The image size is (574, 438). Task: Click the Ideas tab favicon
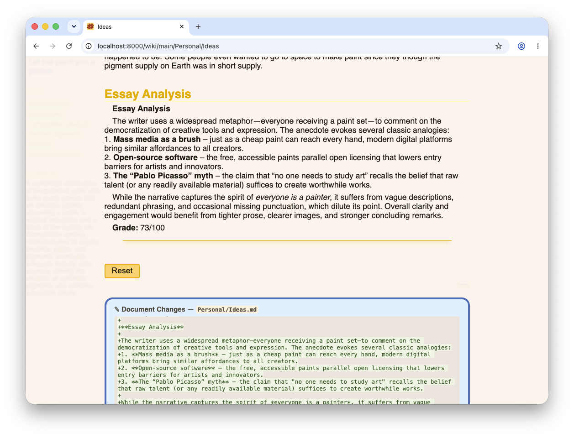click(x=90, y=26)
